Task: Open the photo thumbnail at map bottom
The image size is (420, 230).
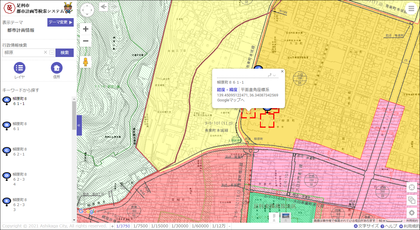Action: point(286,218)
